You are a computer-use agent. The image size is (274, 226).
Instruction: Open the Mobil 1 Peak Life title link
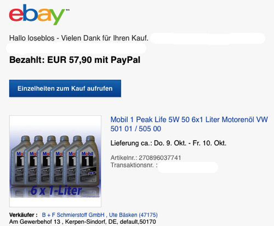[189, 124]
